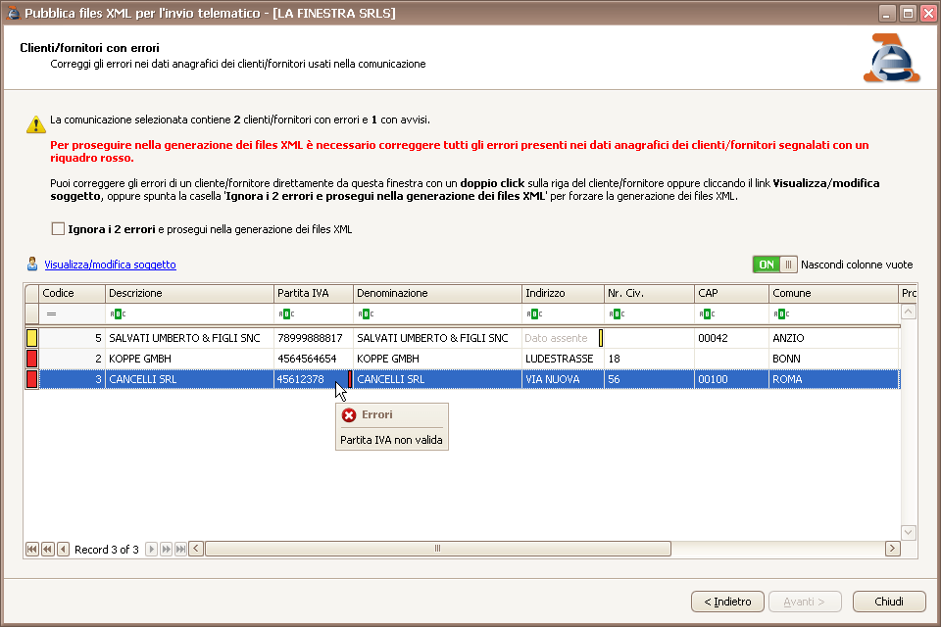Click filter operator icon under Partita IVA
Screen dimensions: 941x627
(x=284, y=314)
